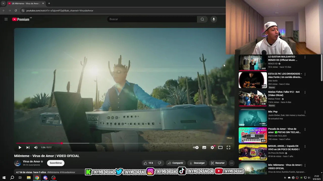Open Pecado de Amor pistas sin teclado video
The height and width of the screenshot is (181, 323).
[253, 135]
